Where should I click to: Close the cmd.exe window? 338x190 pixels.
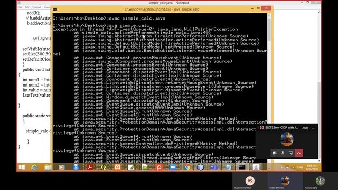[266, 8]
